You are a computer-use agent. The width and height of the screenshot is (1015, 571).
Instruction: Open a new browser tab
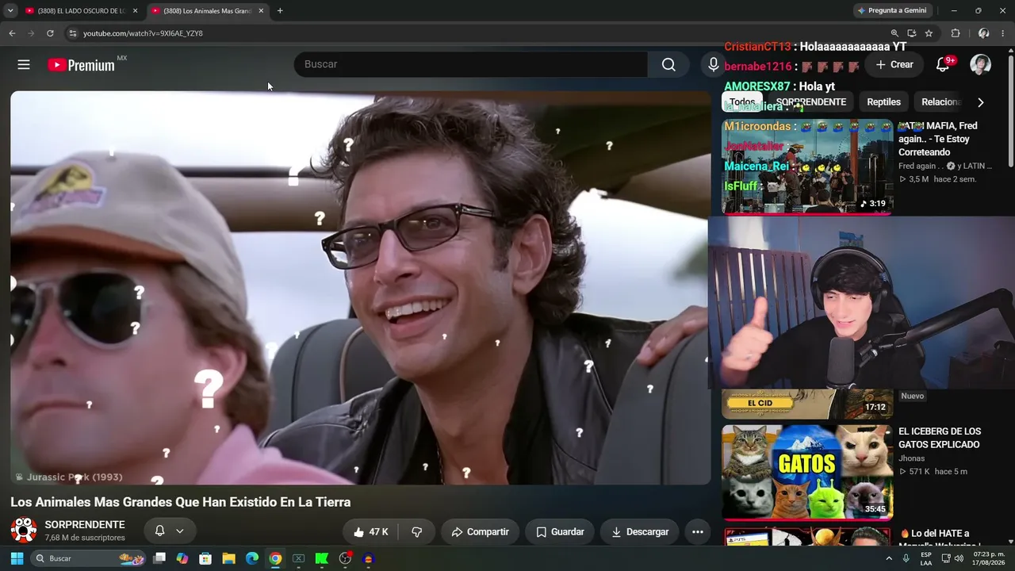(280, 11)
